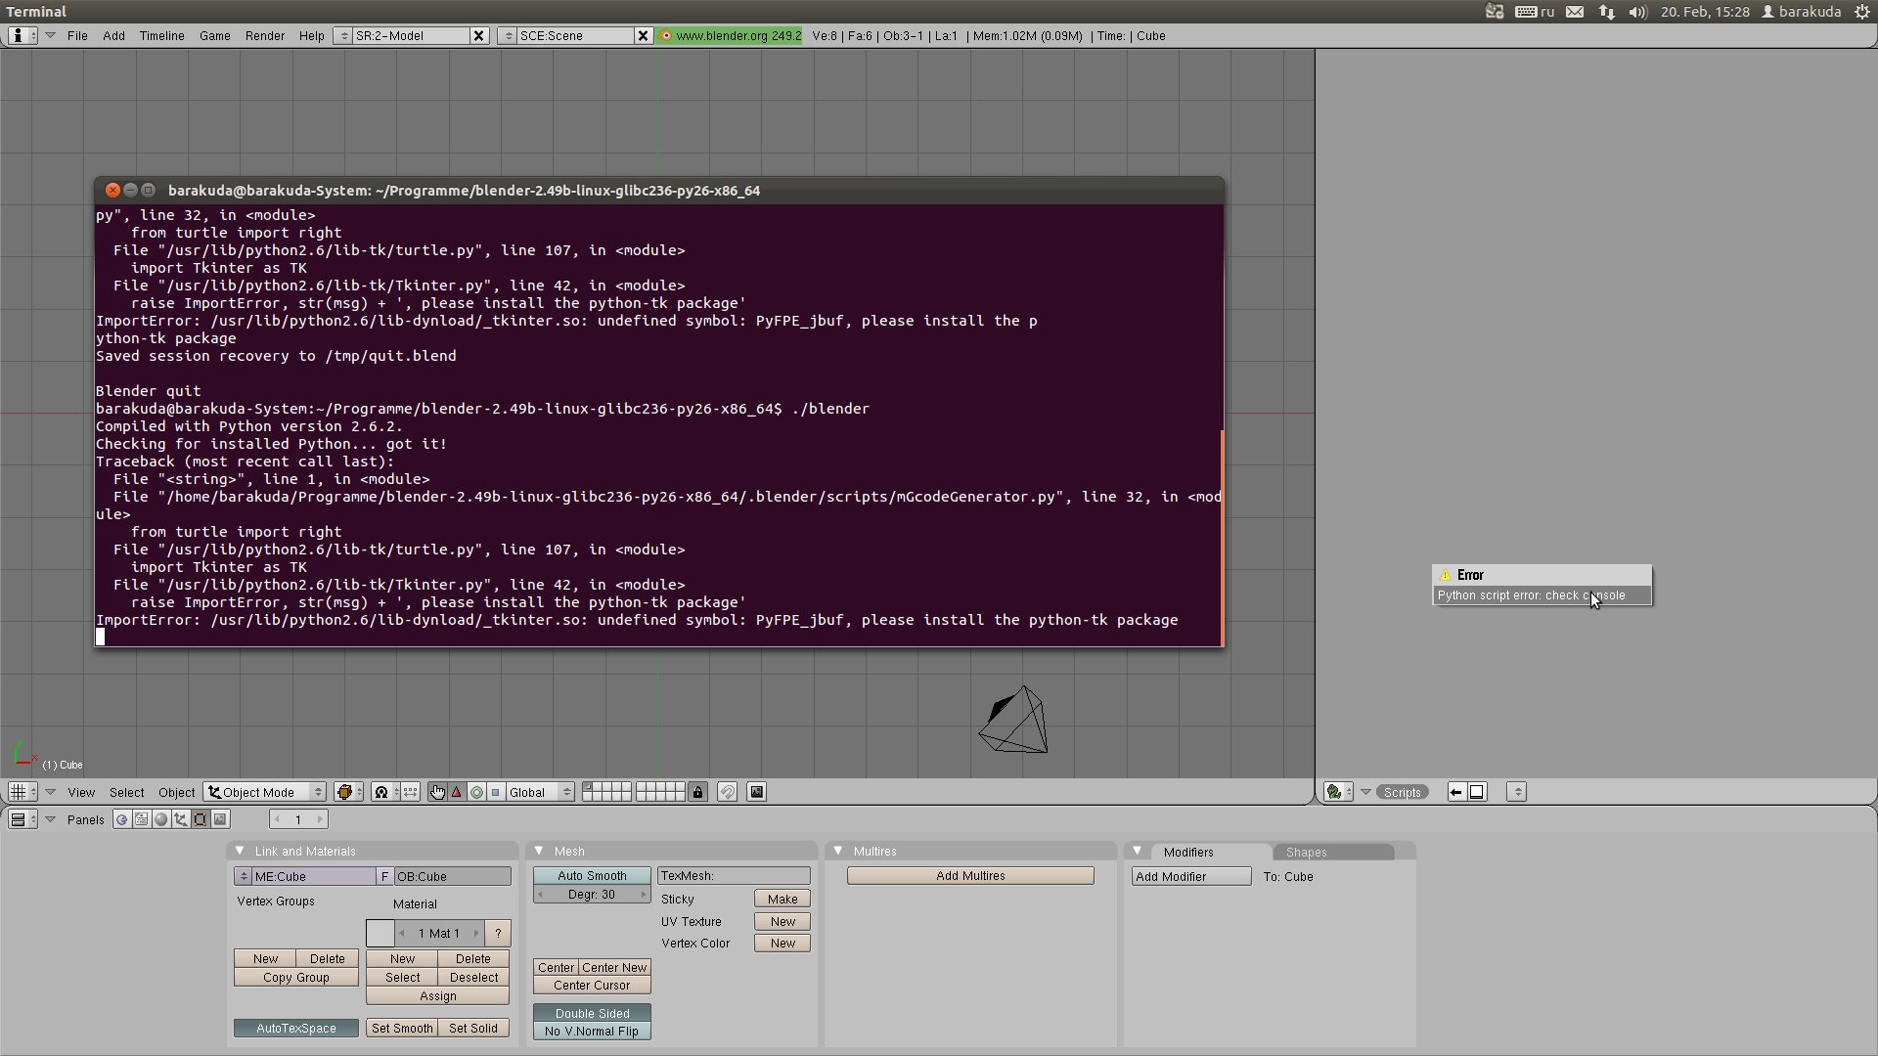The height and width of the screenshot is (1056, 1878).
Task: Collapse the Link and Materials panel
Action: (x=240, y=851)
